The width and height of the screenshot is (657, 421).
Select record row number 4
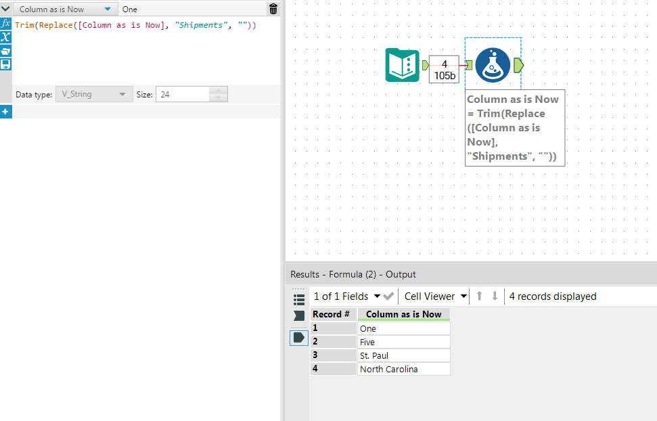coord(334,369)
